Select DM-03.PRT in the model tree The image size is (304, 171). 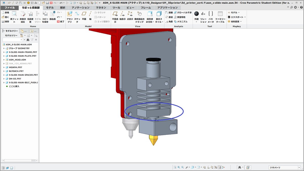tap(15, 79)
